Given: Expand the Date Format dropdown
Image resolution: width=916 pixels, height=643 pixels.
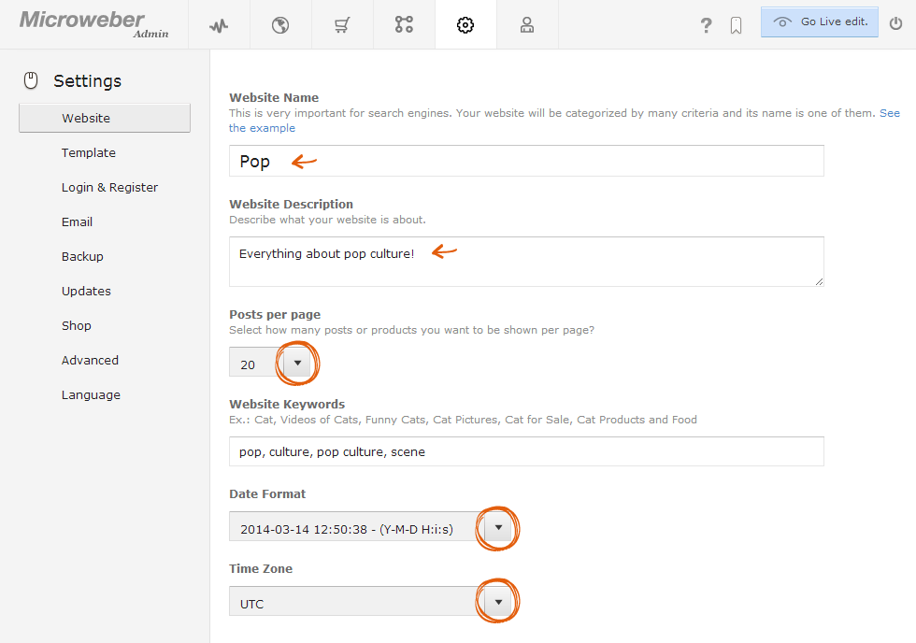Looking at the screenshot, I should [498, 527].
